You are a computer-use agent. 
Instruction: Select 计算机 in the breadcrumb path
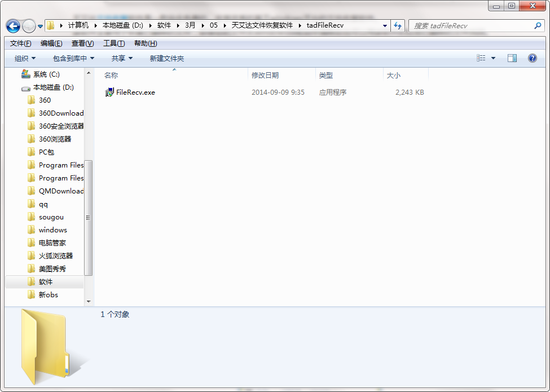78,25
